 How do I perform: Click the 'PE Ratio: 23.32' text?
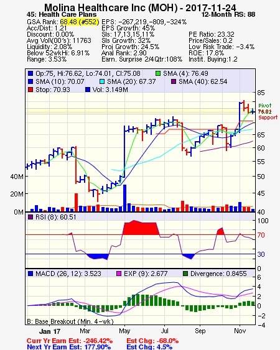click(212, 34)
